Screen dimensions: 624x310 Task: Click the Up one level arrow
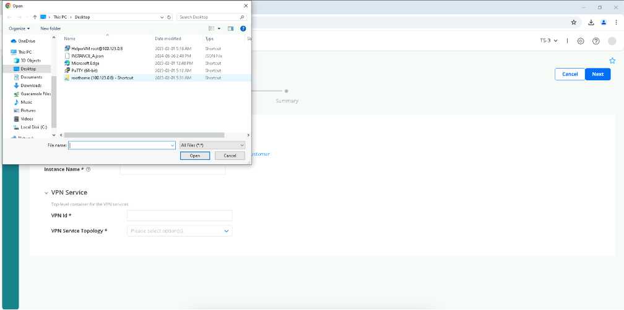[x=35, y=17]
